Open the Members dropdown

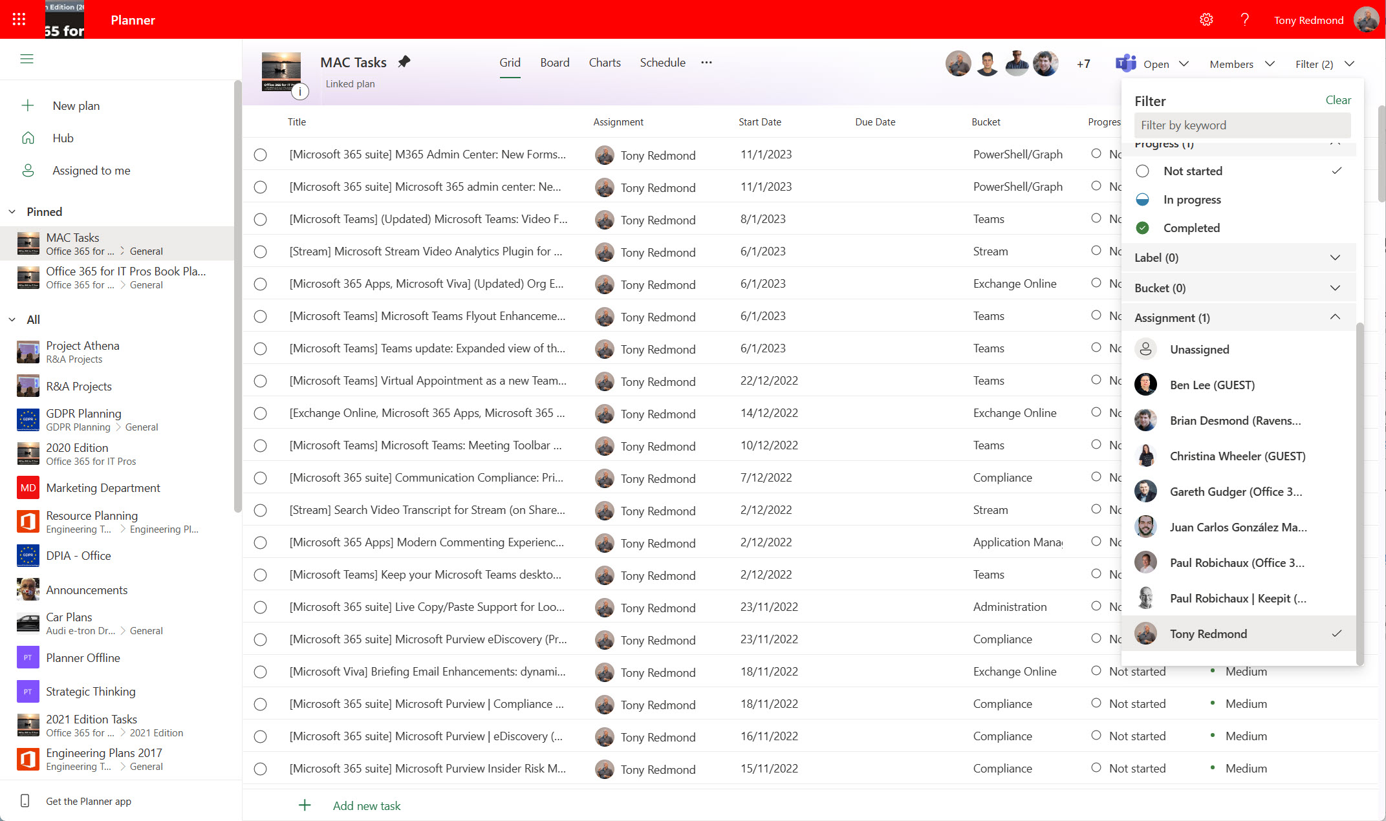tap(1242, 64)
